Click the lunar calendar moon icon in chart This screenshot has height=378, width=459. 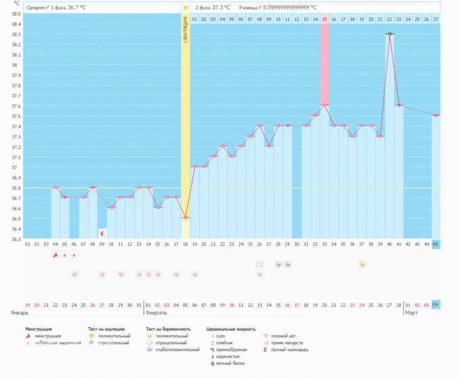(x=102, y=234)
